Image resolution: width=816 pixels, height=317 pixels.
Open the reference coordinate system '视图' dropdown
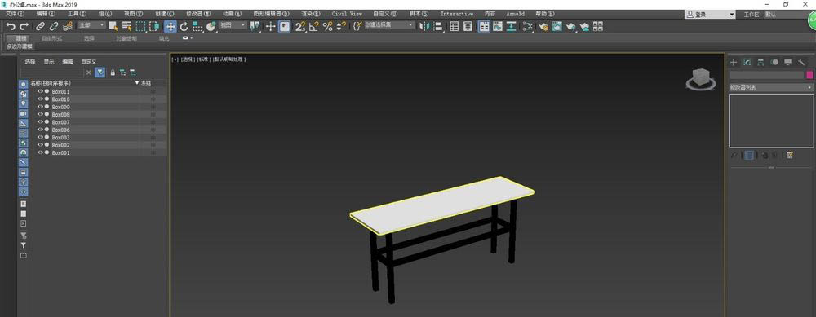(x=232, y=25)
